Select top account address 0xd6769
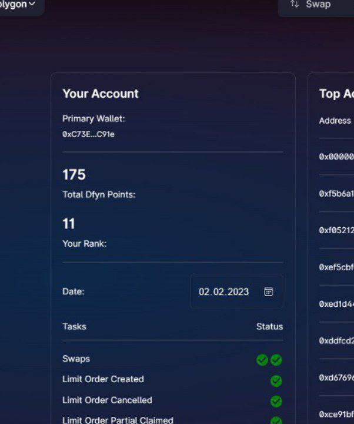The width and height of the screenshot is (354, 424). (x=336, y=377)
